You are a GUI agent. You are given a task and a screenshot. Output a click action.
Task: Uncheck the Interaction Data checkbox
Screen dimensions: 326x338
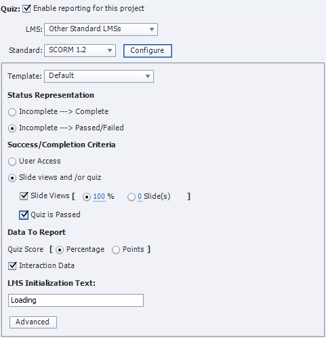tap(12, 266)
